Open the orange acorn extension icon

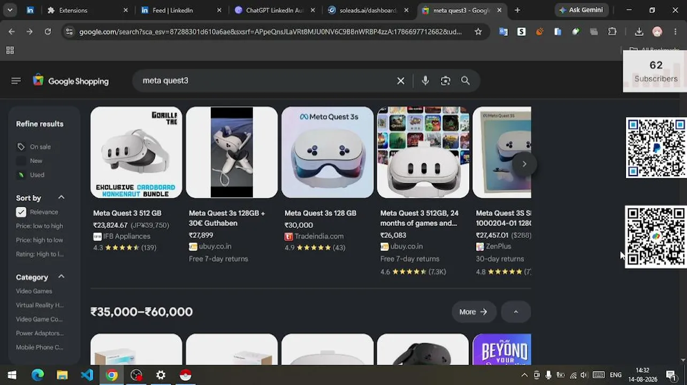[540, 32]
